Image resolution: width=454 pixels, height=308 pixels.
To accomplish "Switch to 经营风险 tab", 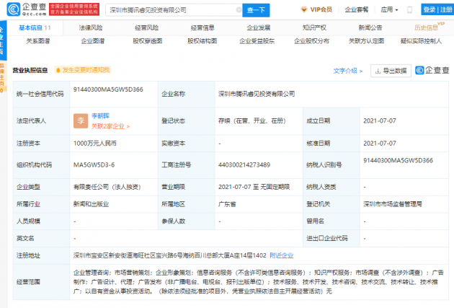I will click(x=147, y=28).
